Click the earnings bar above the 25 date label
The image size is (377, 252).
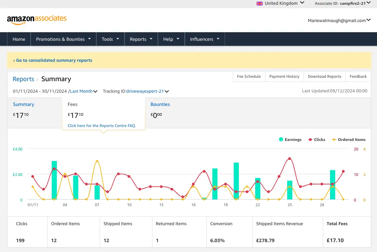tap(290, 190)
